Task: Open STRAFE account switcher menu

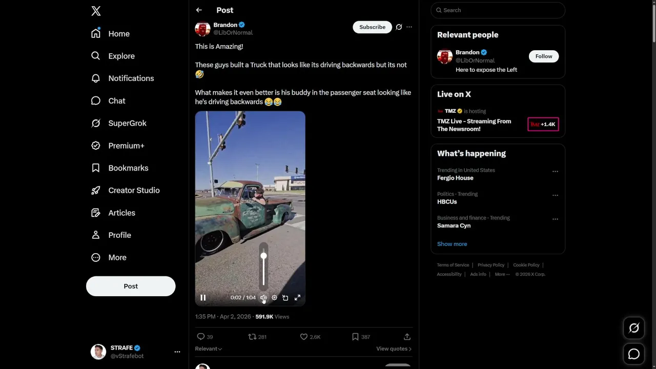Action: [177, 352]
